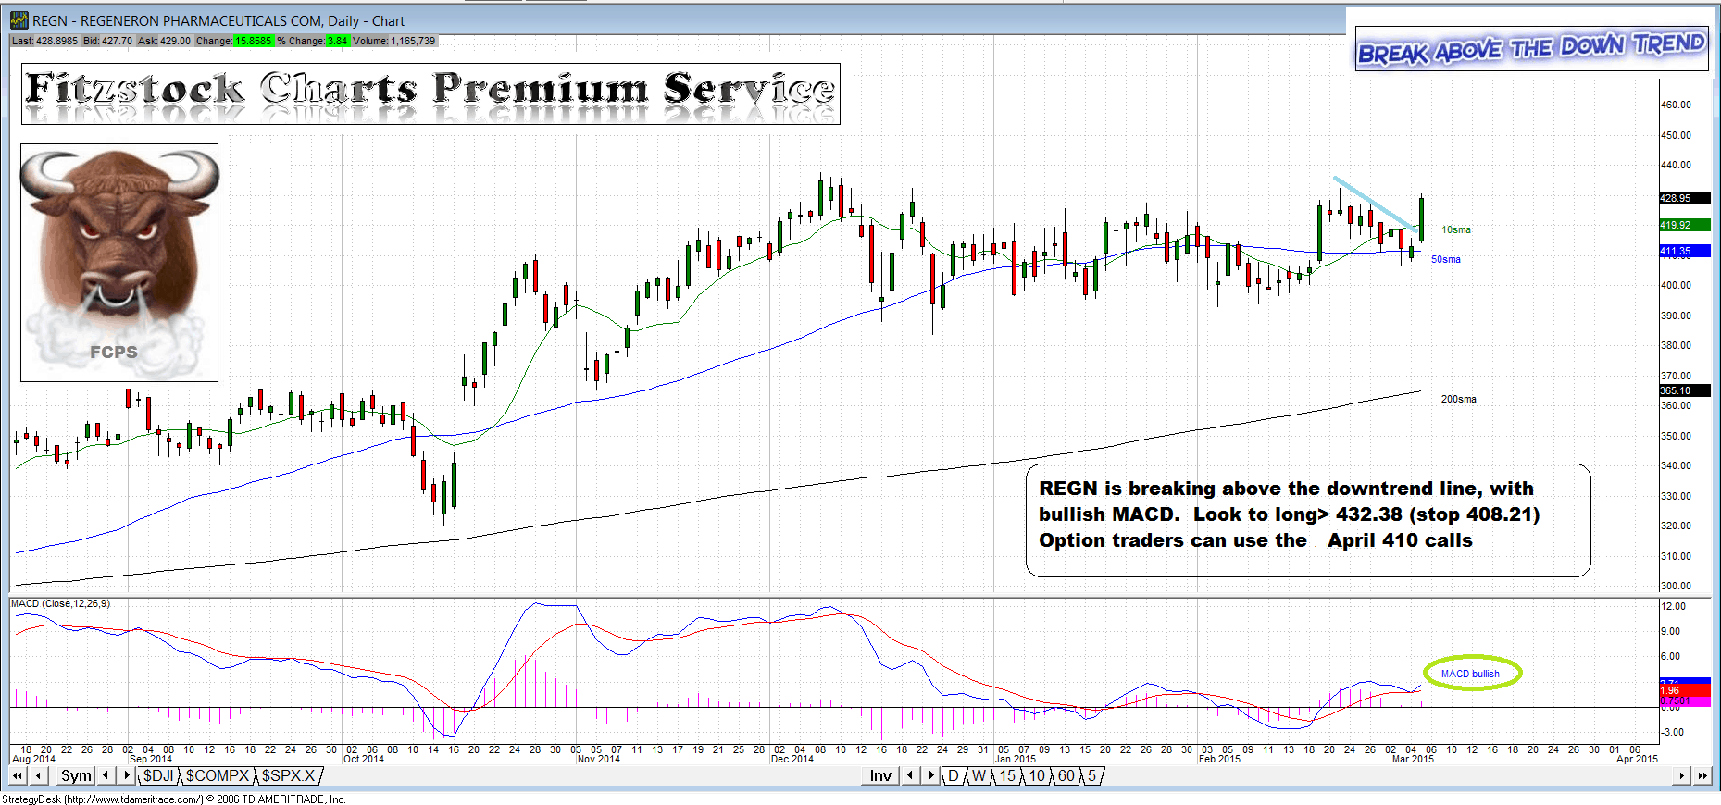Viewport: 1721px width, 805px height.
Task: Select the $SPX.X symbol tab
Action: click(289, 775)
